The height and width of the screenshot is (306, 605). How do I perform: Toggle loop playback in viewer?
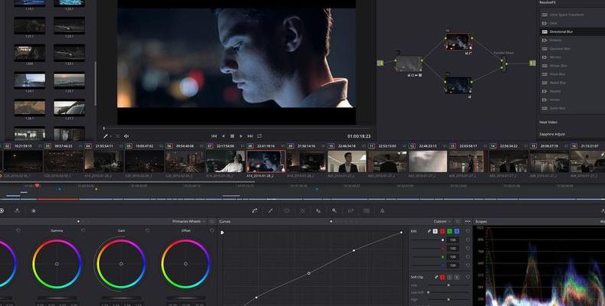pyautogui.click(x=259, y=136)
